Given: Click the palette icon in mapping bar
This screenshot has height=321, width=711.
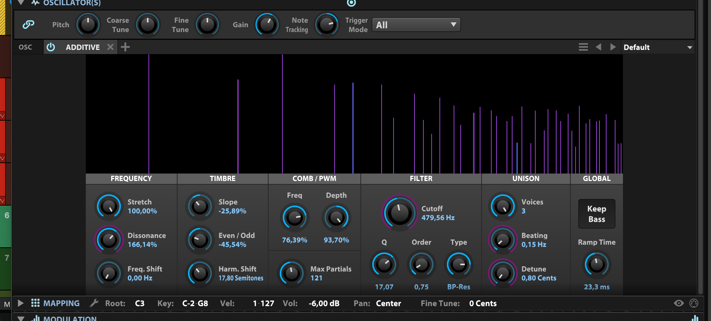Looking at the screenshot, I should point(694,303).
